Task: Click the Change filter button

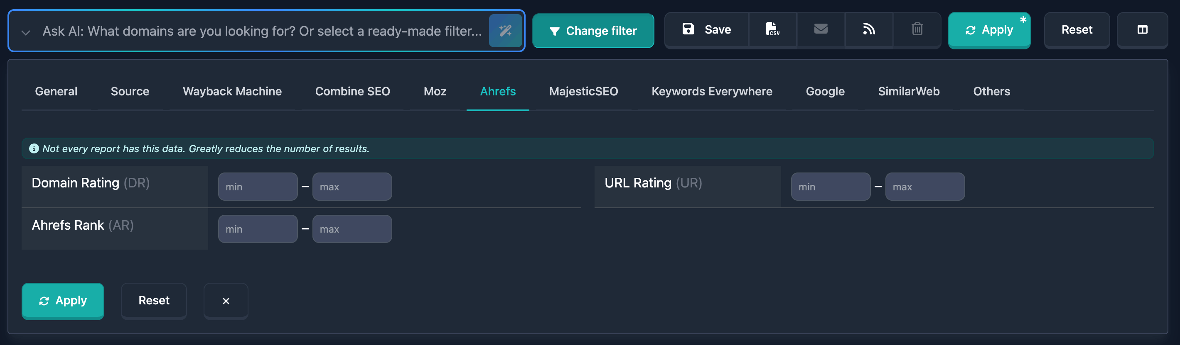Action: click(593, 31)
